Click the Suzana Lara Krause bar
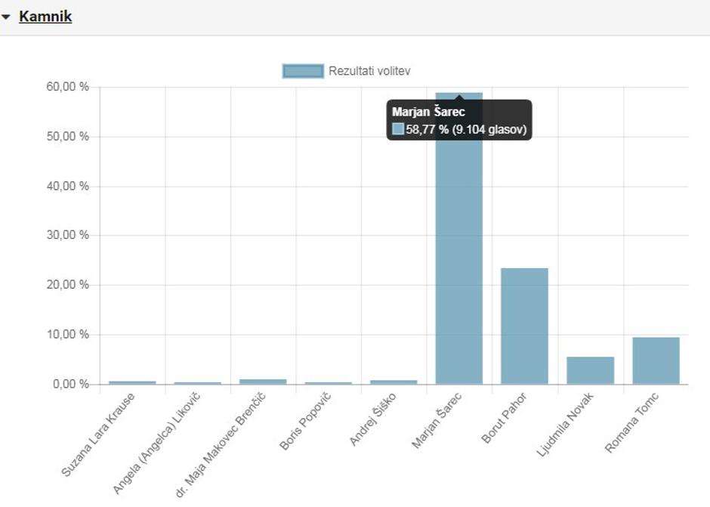The height and width of the screenshot is (507, 710). (x=131, y=382)
